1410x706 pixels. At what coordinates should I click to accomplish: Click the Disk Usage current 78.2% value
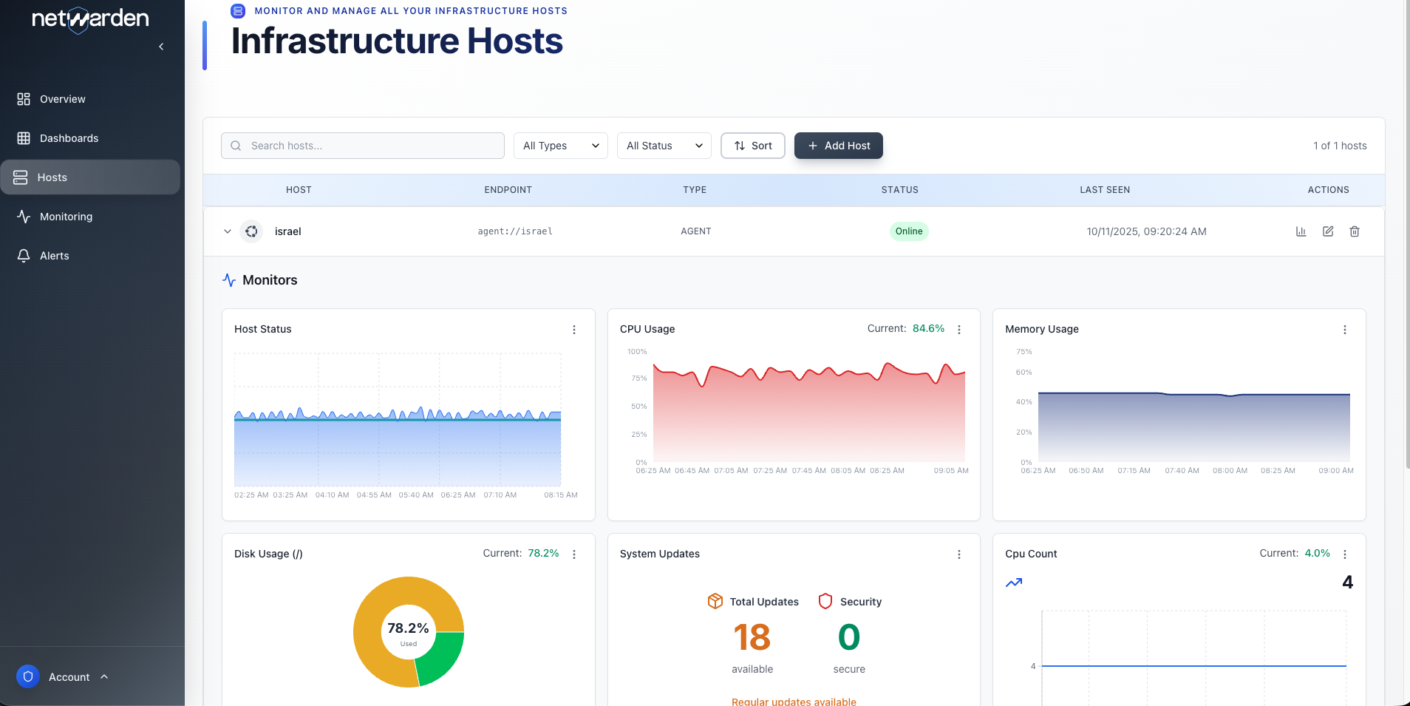543,553
